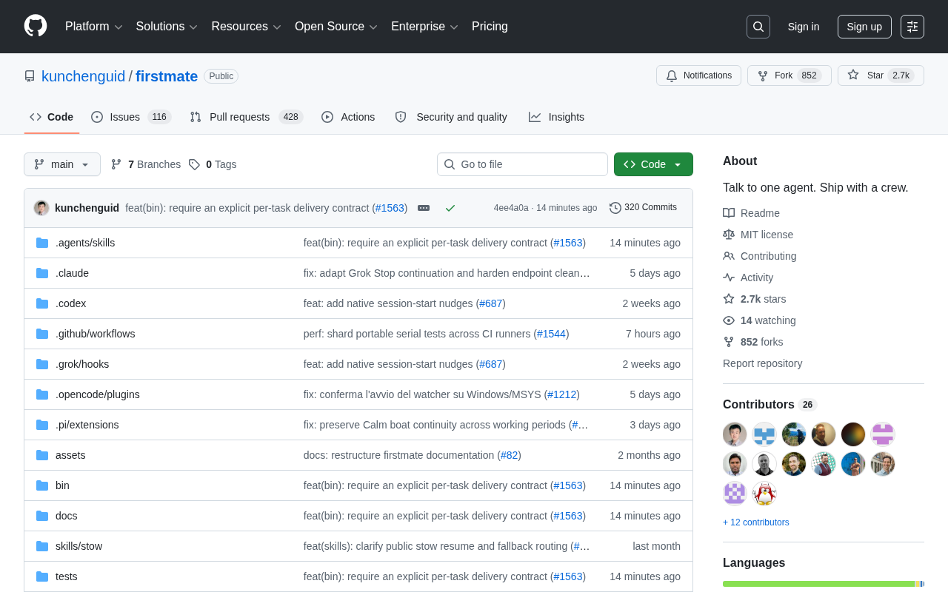Click Report repository link
This screenshot has width=948, height=592.
coord(762,363)
